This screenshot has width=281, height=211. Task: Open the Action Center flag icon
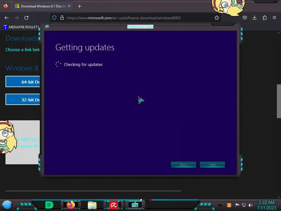[237, 205]
